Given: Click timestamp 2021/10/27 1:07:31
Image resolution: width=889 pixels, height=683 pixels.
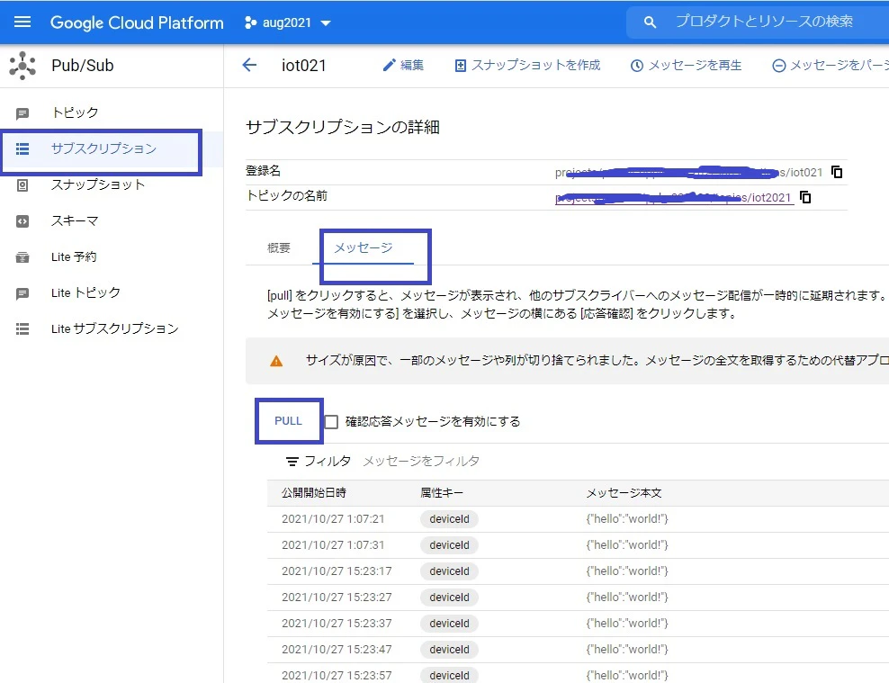Looking at the screenshot, I should coord(333,545).
